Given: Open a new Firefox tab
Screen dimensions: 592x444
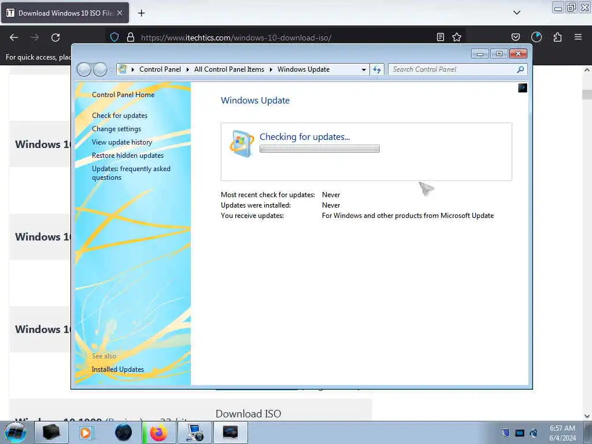Looking at the screenshot, I should (141, 13).
